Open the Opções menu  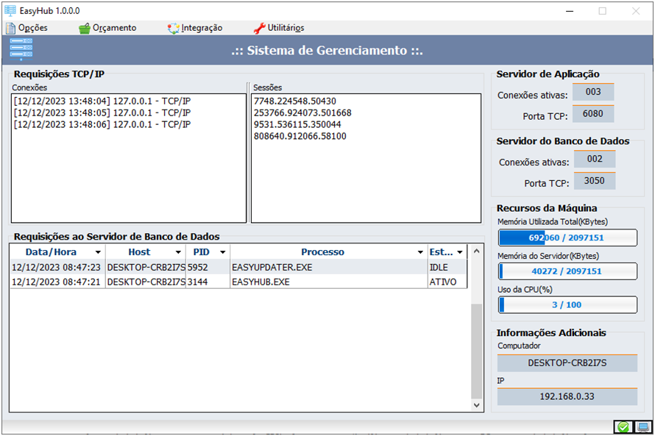26,28
